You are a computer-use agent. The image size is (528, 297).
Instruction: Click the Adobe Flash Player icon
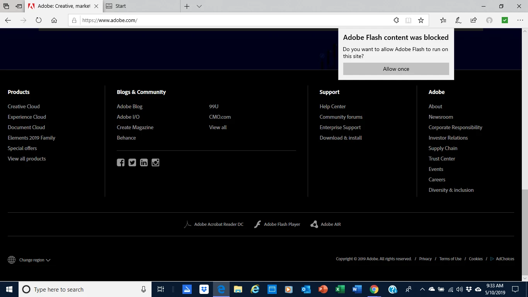pyautogui.click(x=257, y=224)
